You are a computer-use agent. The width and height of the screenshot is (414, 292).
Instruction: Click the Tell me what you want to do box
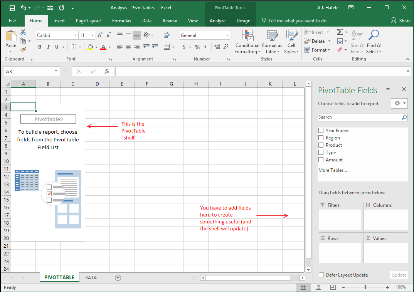pyautogui.click(x=294, y=20)
